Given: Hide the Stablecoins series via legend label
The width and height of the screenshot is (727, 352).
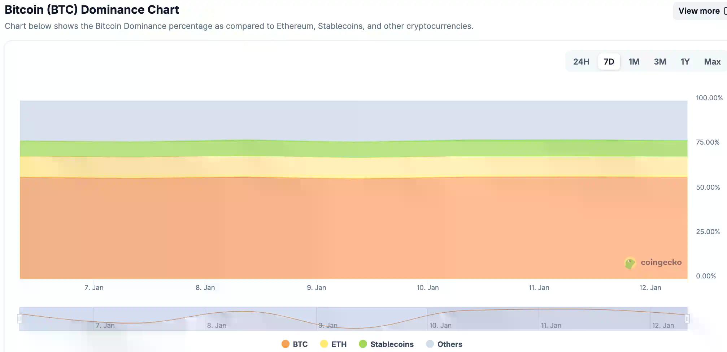Looking at the screenshot, I should pyautogui.click(x=392, y=344).
